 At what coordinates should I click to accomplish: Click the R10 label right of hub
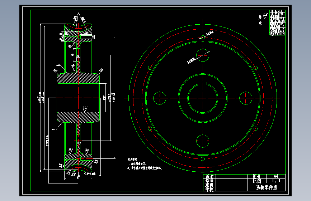click(101, 70)
